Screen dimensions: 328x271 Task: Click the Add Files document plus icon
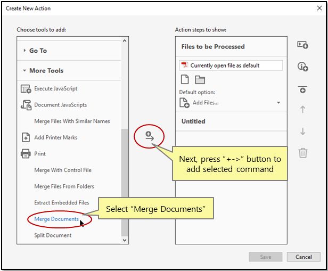[x=184, y=103]
